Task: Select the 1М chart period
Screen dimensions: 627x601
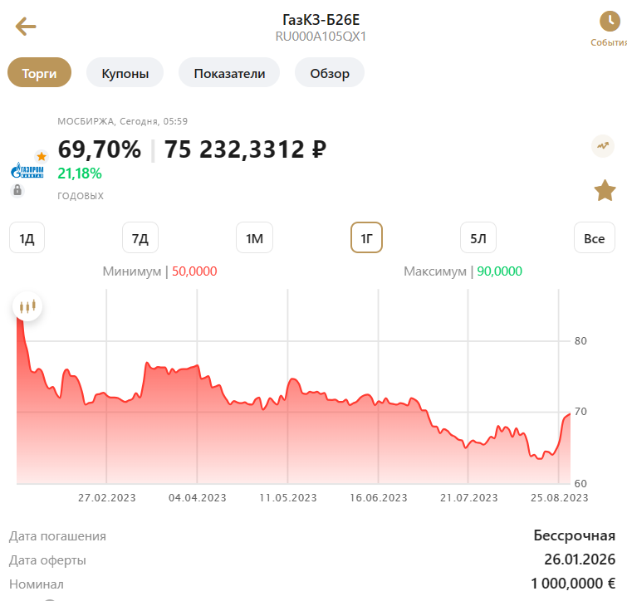Action: pyautogui.click(x=254, y=238)
